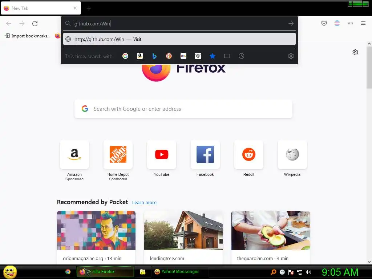Launch Chrome from taskbar quick launch

[x=68, y=272]
